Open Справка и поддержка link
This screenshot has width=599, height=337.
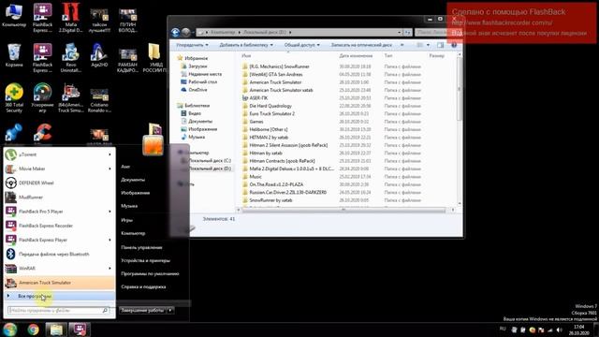coord(143,286)
